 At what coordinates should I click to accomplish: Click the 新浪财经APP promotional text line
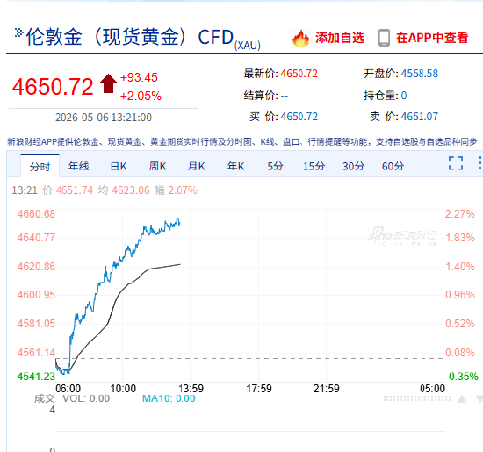[241, 141]
